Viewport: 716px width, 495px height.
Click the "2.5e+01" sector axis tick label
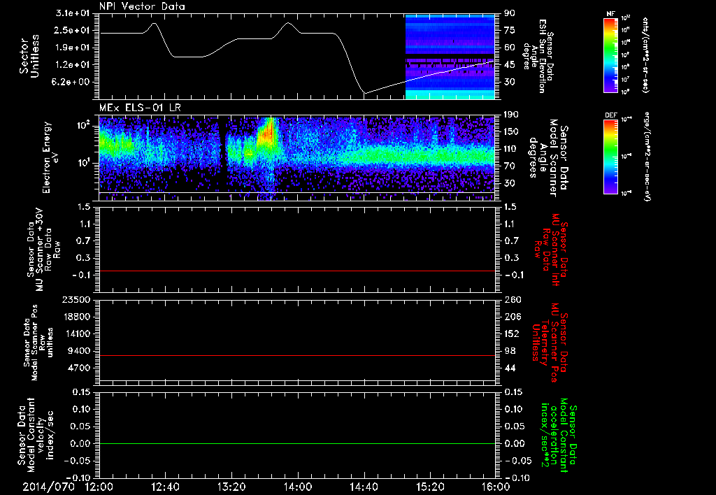point(73,30)
